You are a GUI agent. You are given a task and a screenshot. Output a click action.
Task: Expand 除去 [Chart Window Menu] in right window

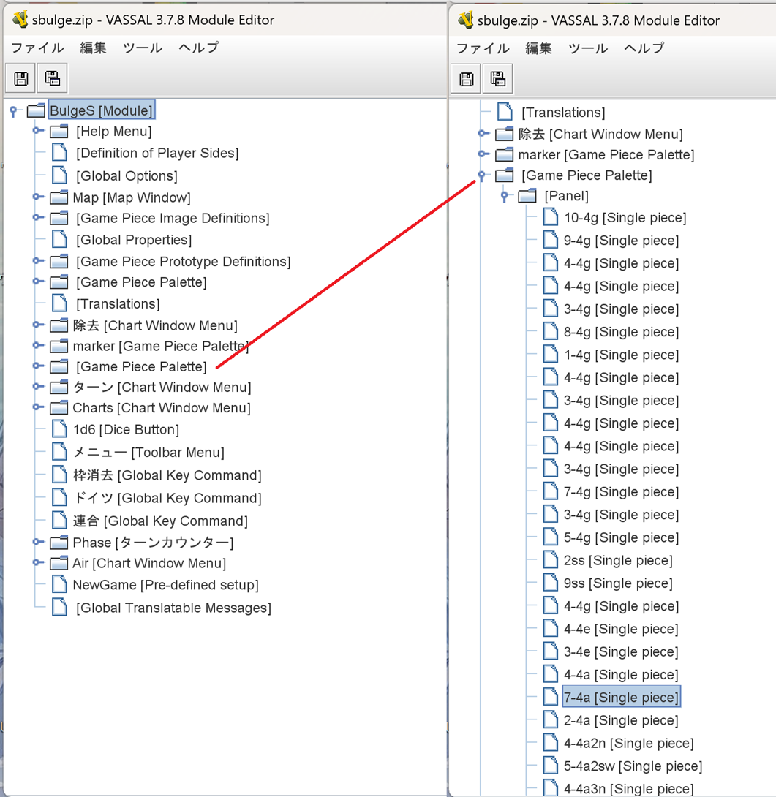pos(483,133)
